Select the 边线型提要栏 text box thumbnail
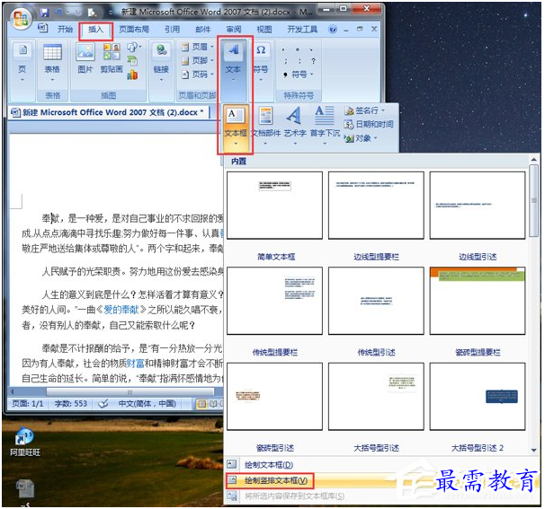 point(376,206)
